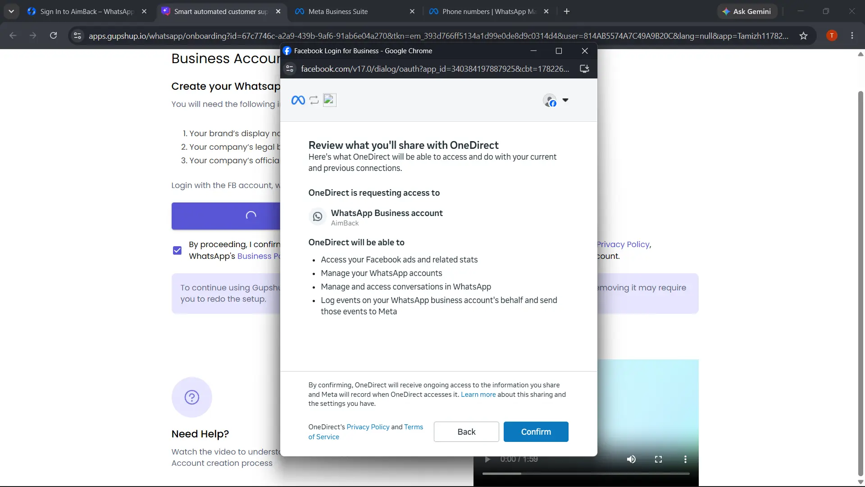
Task: Click the loading Facebook login button
Action: (226, 216)
